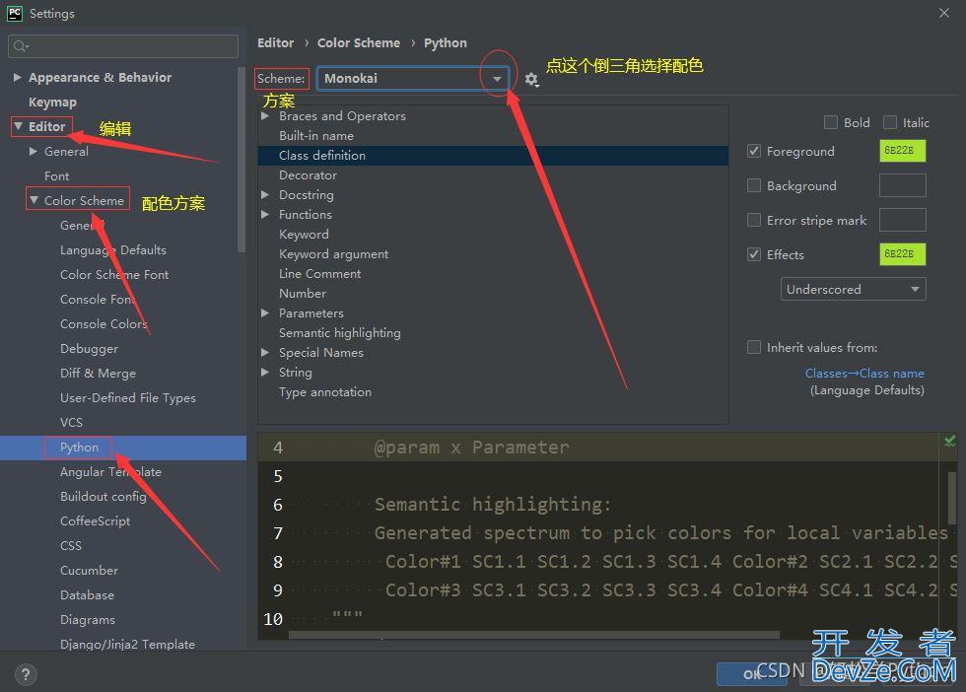Expand the Special Names group
This screenshot has width=966, height=692.
point(265,353)
